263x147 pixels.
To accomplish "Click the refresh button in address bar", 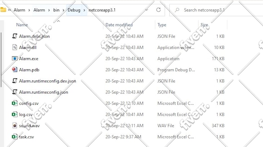I will pos(159,10).
